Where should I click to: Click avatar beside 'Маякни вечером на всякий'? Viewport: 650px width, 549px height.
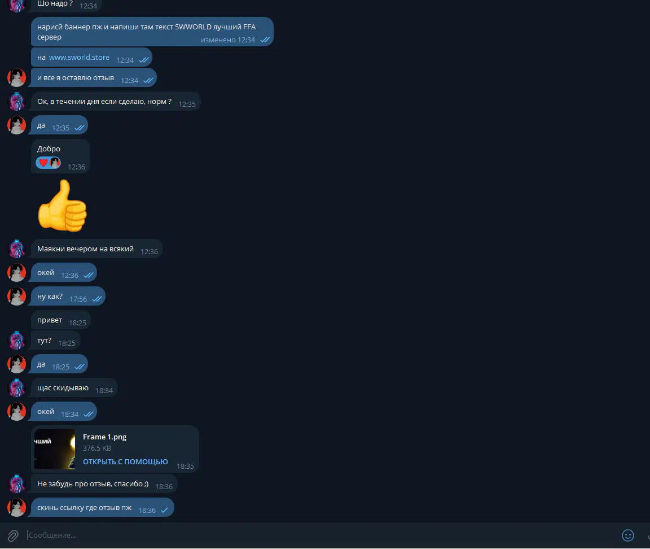click(x=16, y=249)
